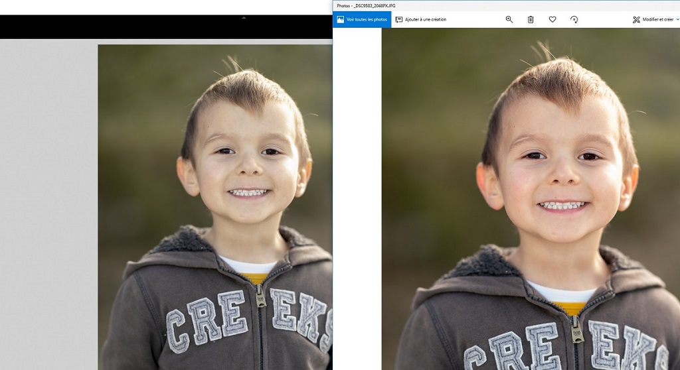Viewport: 680px width, 370px height.
Task: Rotate the photo using the rotate icon
Action: click(574, 19)
